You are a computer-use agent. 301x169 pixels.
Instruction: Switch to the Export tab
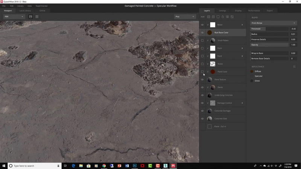pos(270,11)
